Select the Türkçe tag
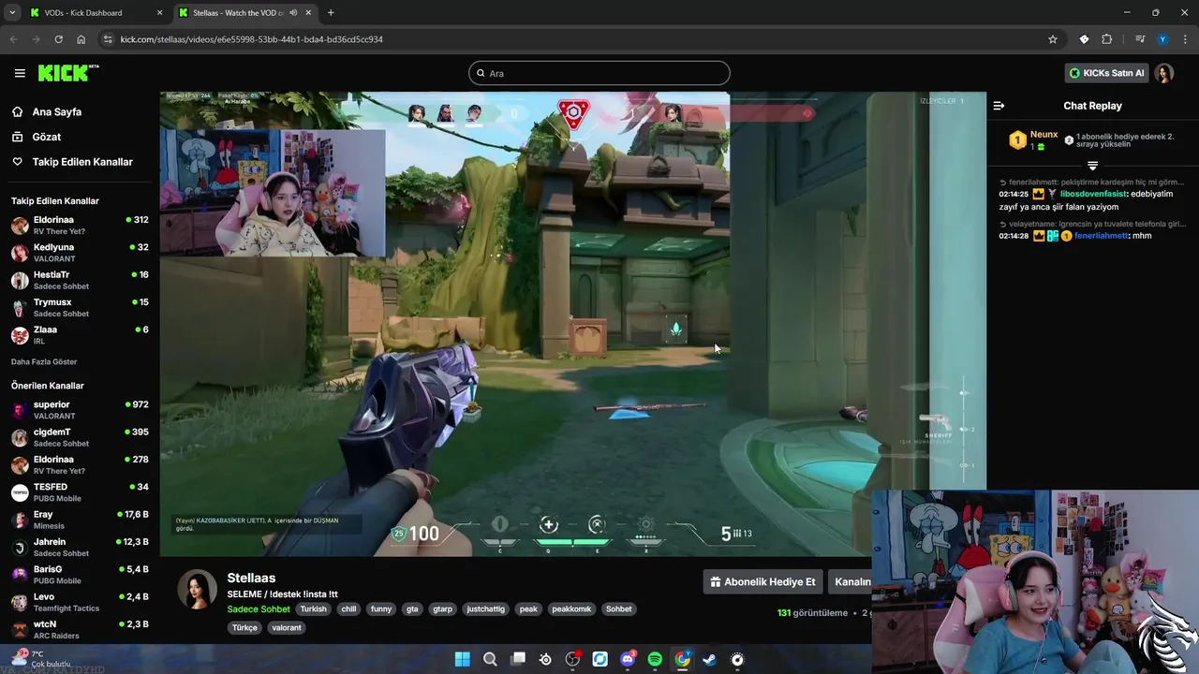This screenshot has height=674, width=1199. click(x=244, y=627)
